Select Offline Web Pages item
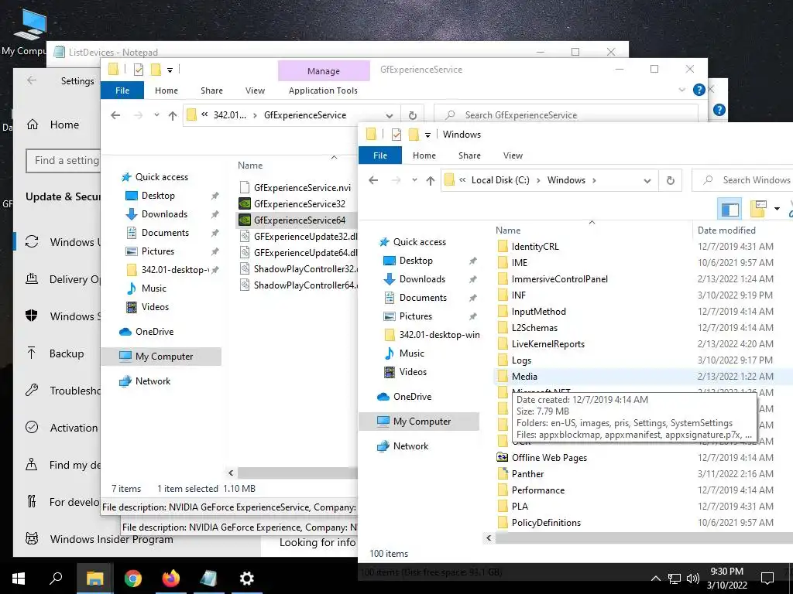This screenshot has width=793, height=594. pyautogui.click(x=549, y=458)
